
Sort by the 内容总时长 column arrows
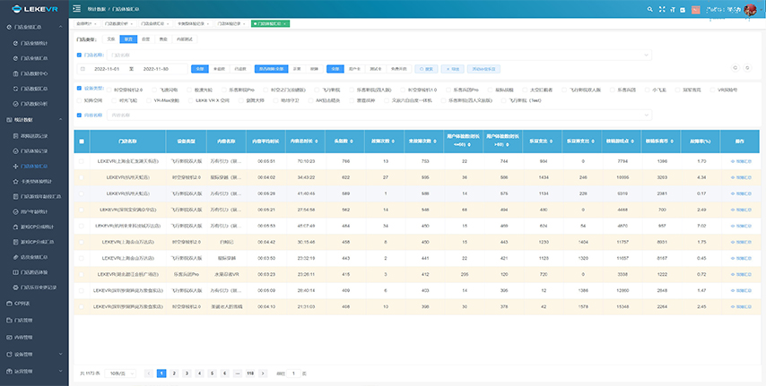click(317, 141)
